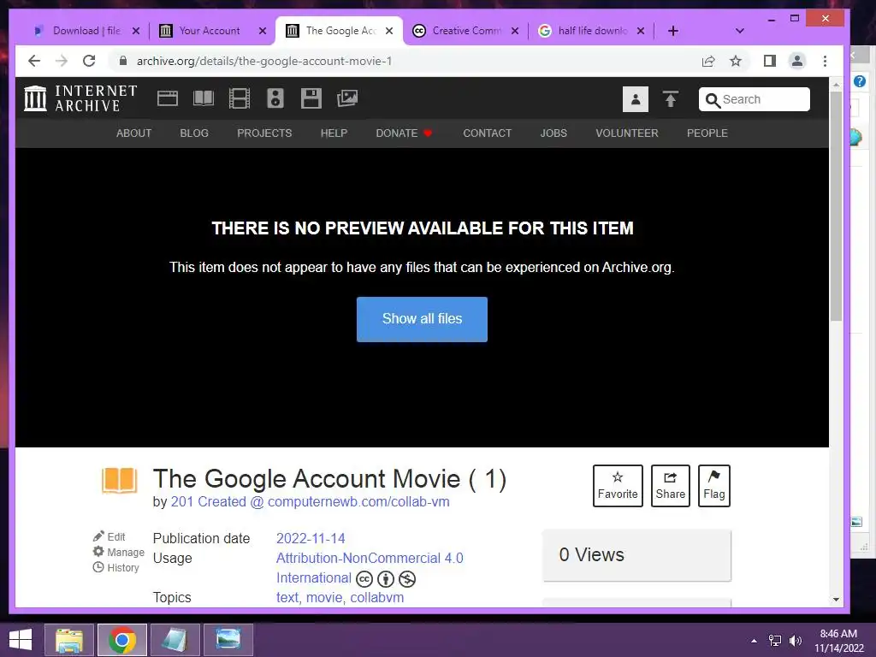Click the Edit link

pyautogui.click(x=109, y=536)
